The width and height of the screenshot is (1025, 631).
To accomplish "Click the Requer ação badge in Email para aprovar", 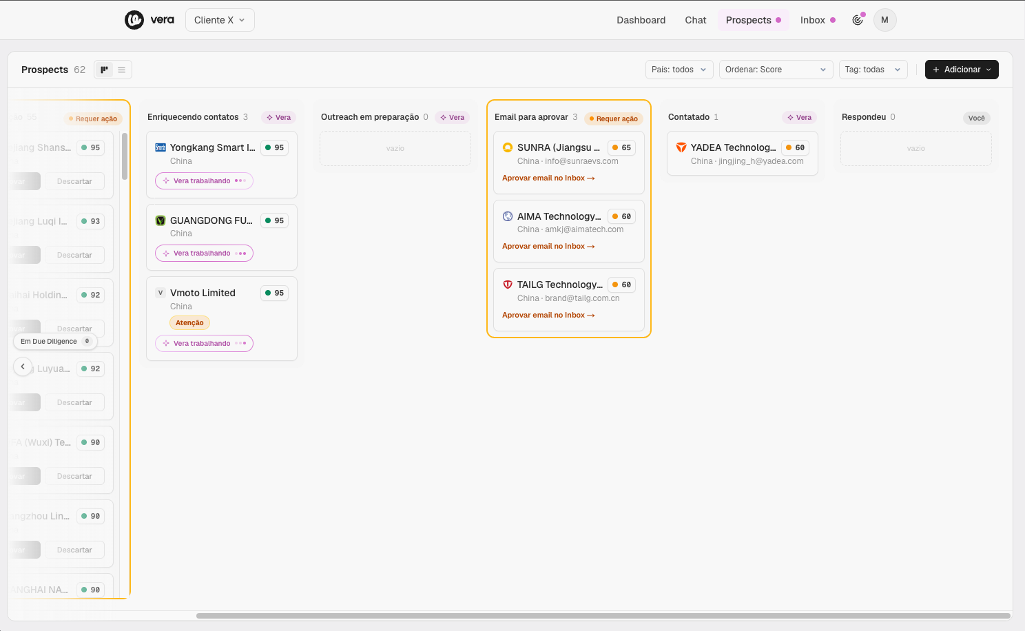I will (613, 118).
